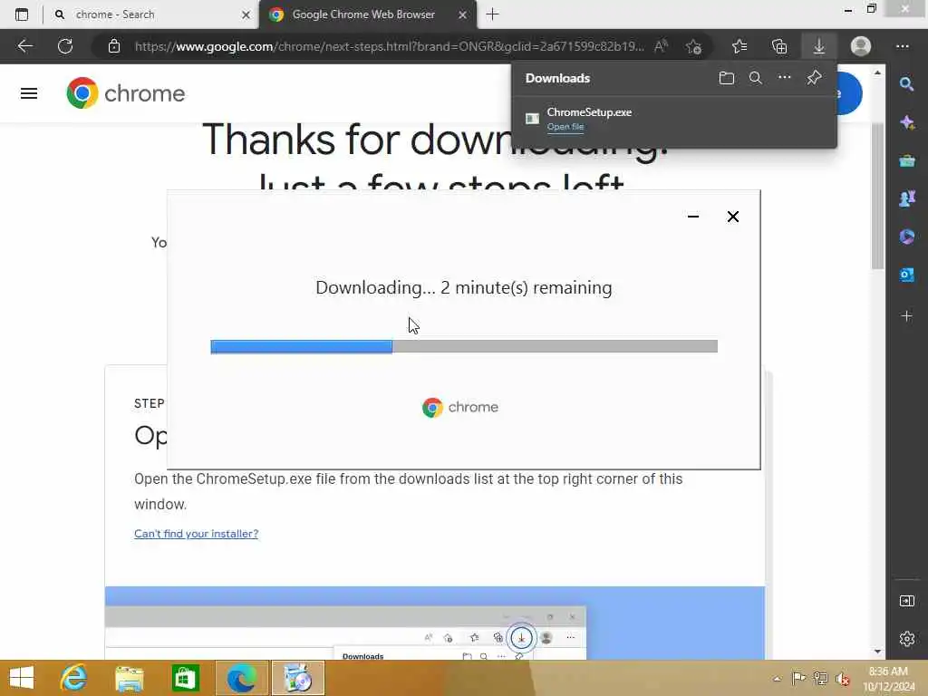The width and height of the screenshot is (928, 696).
Task: Select the ChromeSetup.exe download entry
Action: [674, 119]
